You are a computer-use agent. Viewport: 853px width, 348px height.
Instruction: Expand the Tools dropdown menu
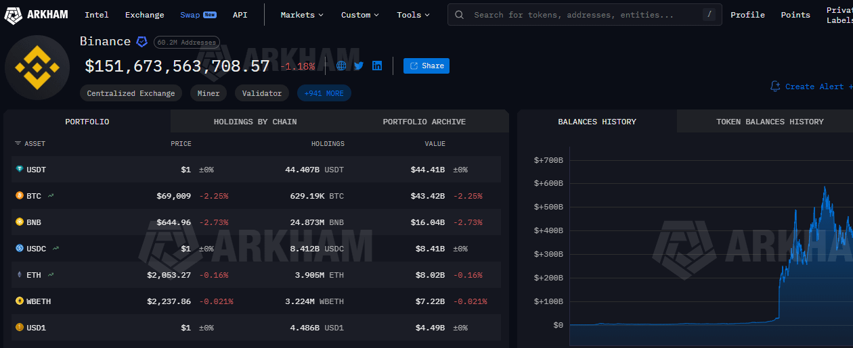[x=414, y=15]
